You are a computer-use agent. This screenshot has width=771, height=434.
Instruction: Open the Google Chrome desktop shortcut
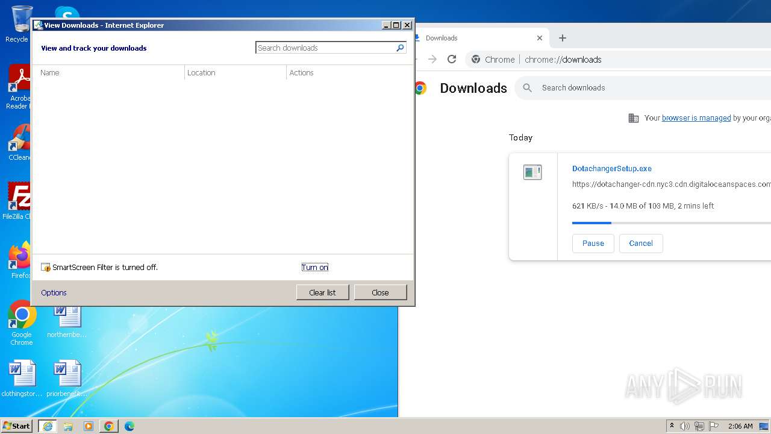click(x=22, y=323)
